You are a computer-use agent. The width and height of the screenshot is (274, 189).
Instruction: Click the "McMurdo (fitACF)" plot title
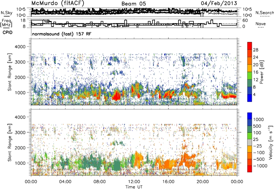58,3
